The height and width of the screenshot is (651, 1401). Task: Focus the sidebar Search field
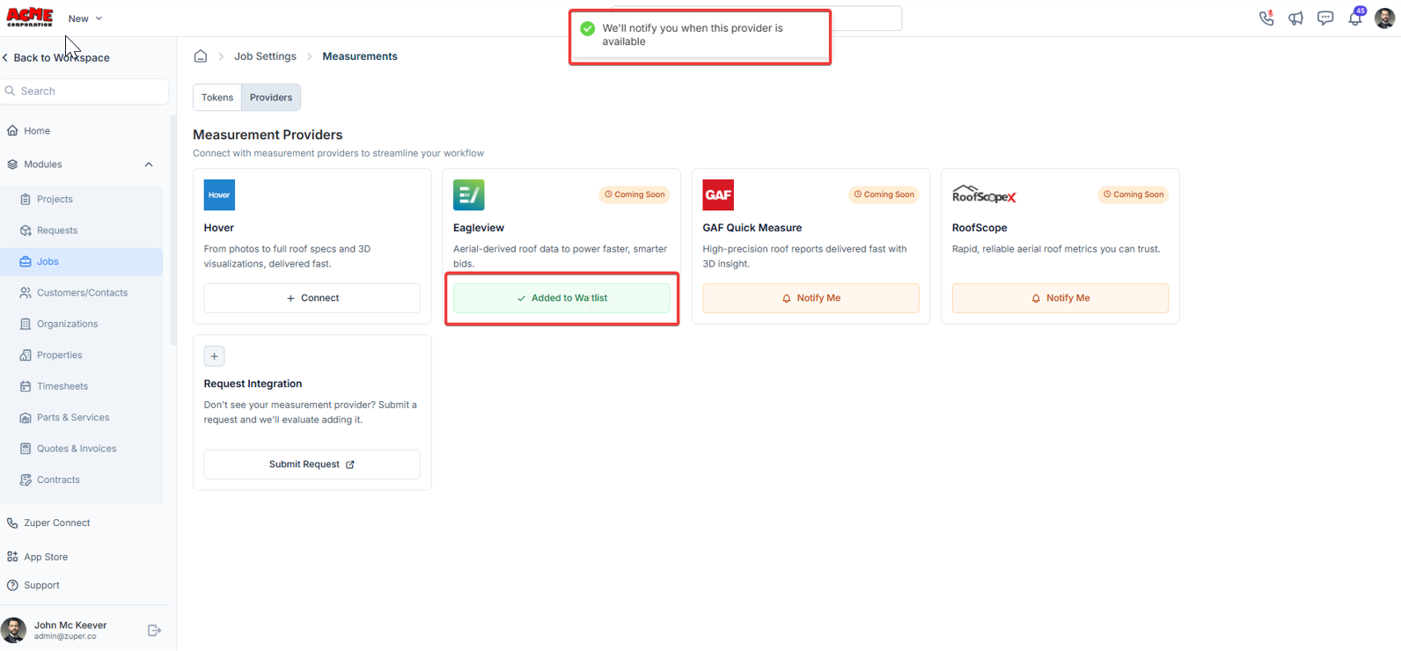tap(85, 91)
